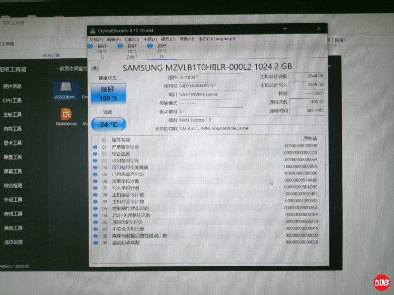Image resolution: width=394 pixels, height=295 pixels.
Task: Click the 良好 100% health status button
Action: 108,94
